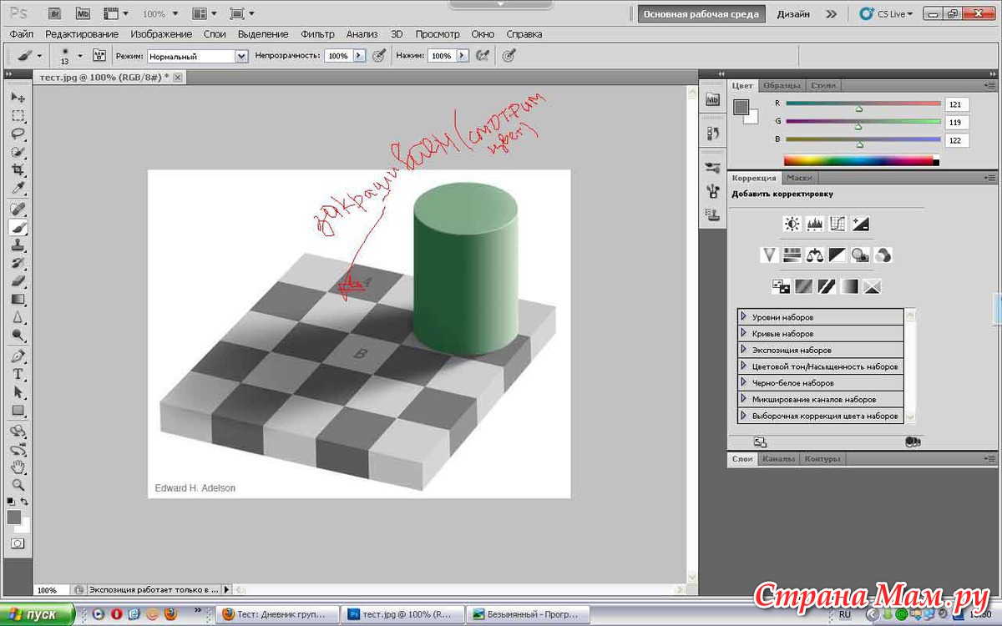
Task: Open the Изображение menu
Action: [x=161, y=34]
